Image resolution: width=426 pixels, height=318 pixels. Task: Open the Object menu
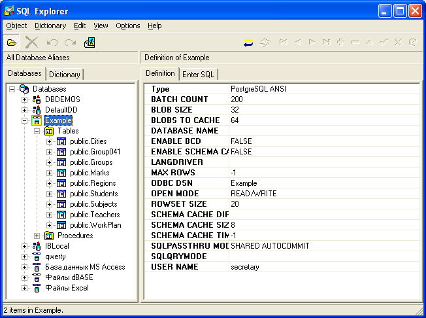coord(16,26)
